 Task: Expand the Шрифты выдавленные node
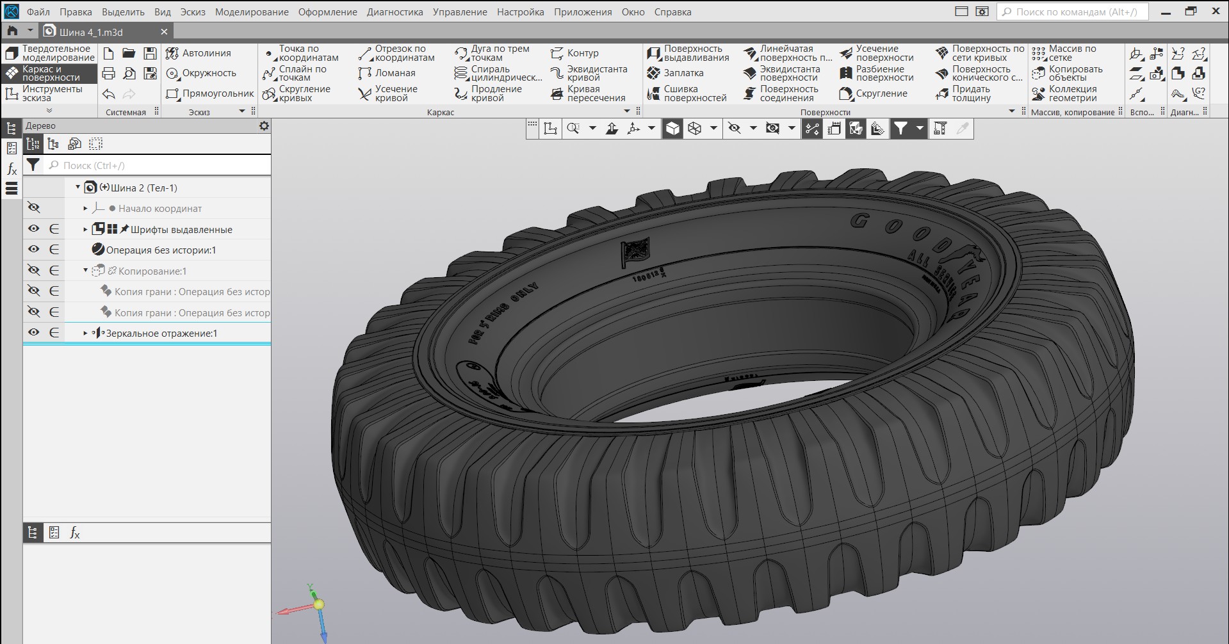coord(86,229)
